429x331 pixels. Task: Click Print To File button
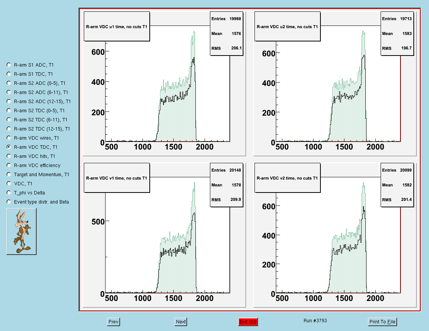[x=382, y=322]
